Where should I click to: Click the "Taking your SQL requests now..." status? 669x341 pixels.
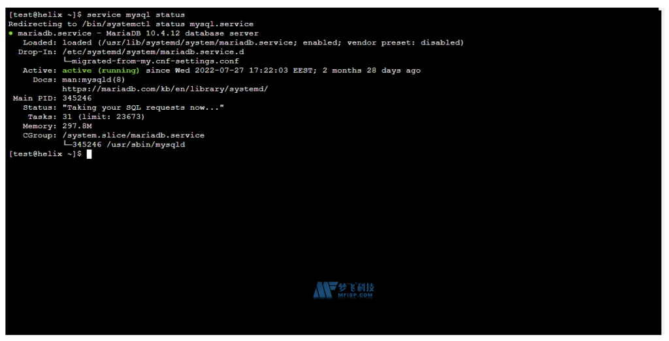pyautogui.click(x=143, y=108)
